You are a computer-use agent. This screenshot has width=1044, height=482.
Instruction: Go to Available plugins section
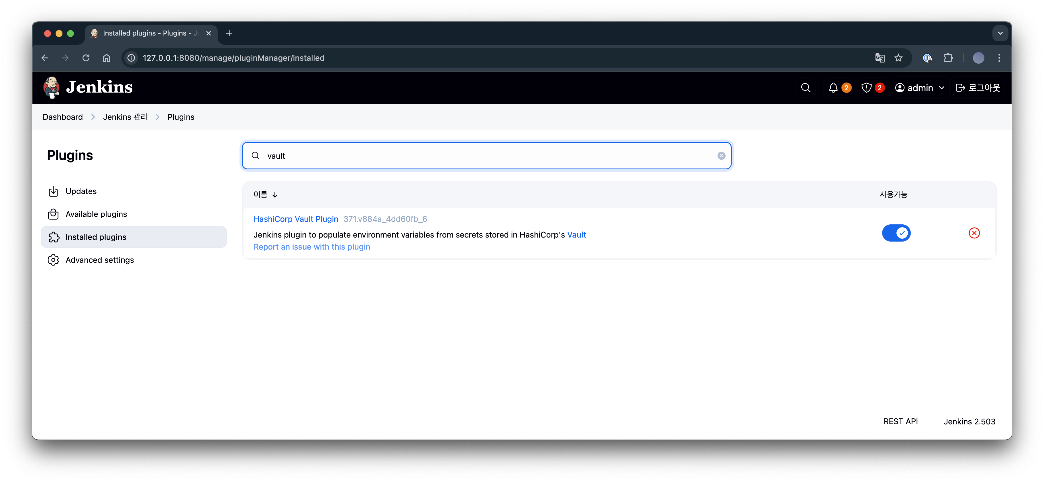[96, 214]
